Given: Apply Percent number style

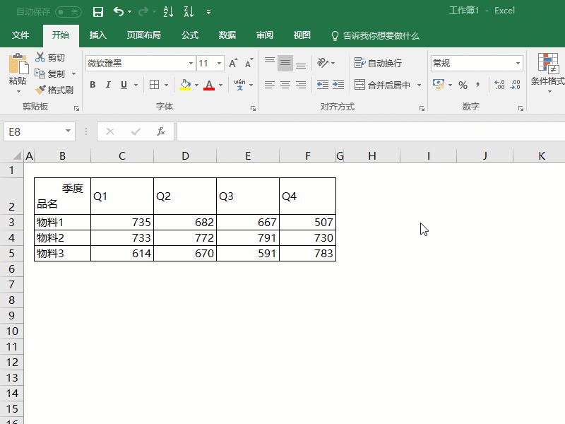Looking at the screenshot, I should pos(463,85).
